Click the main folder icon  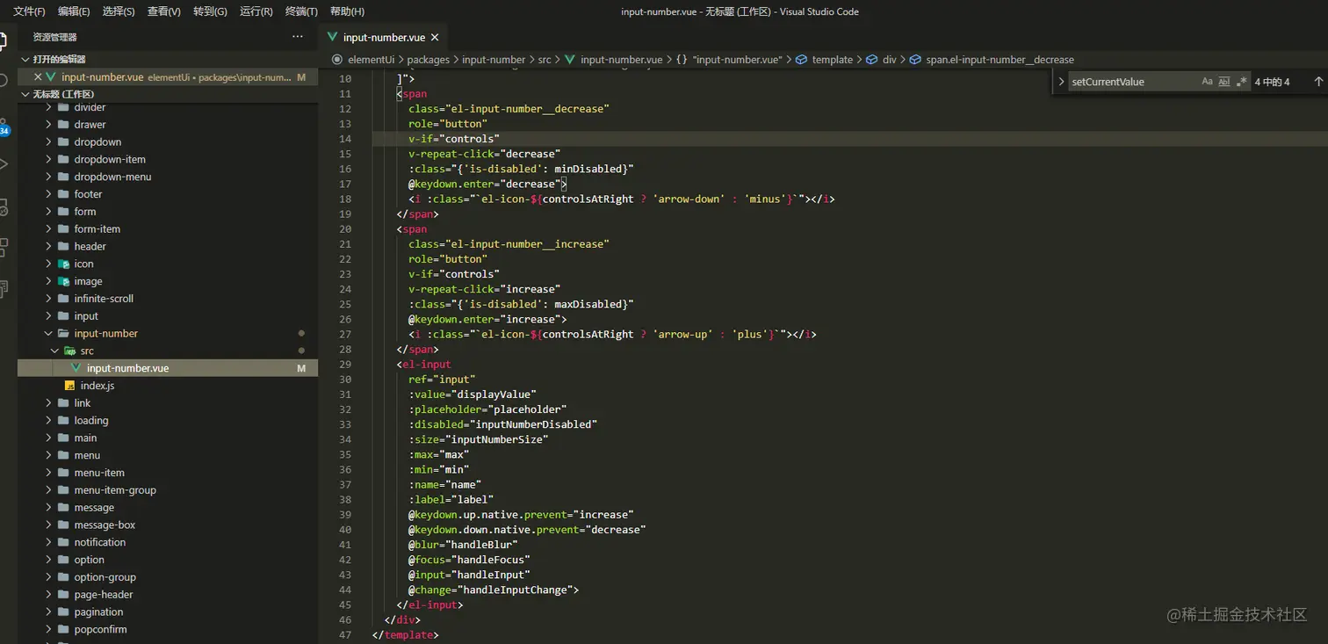[x=63, y=438]
